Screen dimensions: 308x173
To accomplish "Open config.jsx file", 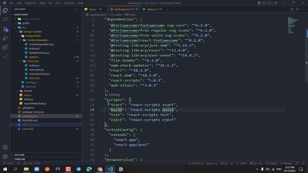I will [x=31, y=82].
